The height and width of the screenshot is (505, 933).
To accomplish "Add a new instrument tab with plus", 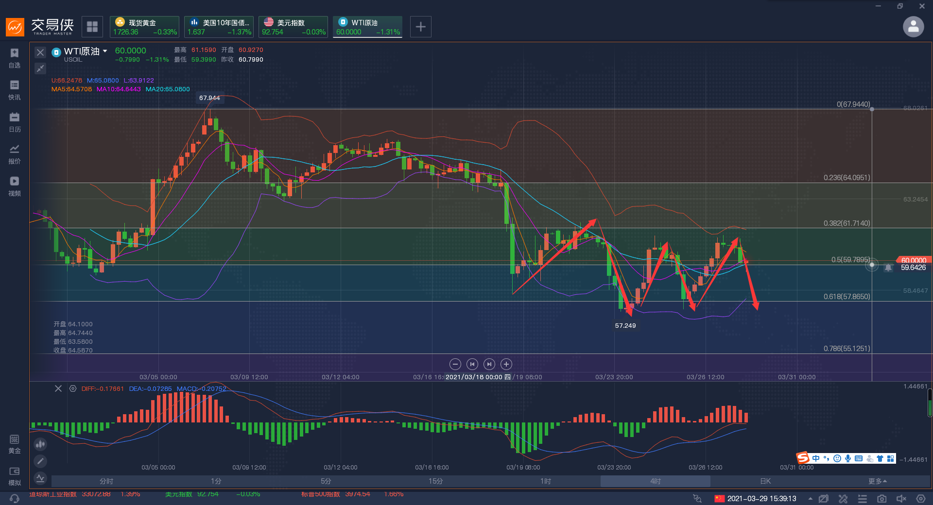I will pos(421,27).
